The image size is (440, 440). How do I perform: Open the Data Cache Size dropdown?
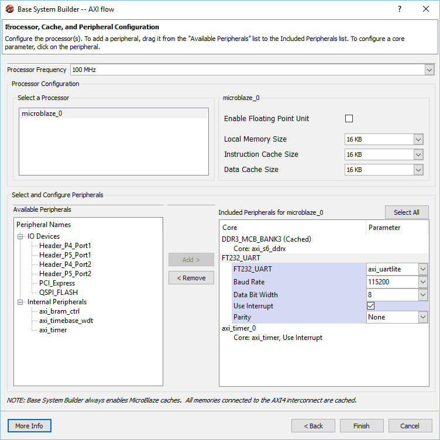tap(418, 170)
